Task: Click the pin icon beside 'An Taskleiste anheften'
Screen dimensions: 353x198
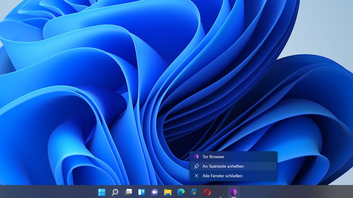Action: tap(197, 166)
